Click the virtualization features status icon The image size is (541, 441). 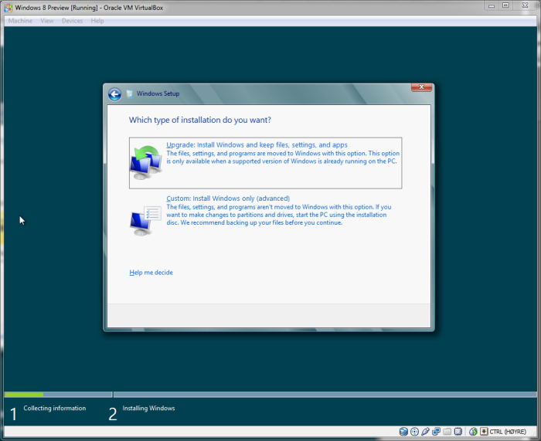[x=458, y=431]
